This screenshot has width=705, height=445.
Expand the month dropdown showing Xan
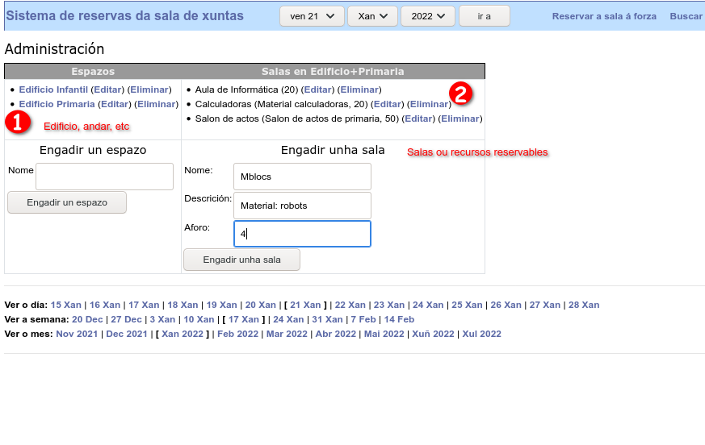372,16
